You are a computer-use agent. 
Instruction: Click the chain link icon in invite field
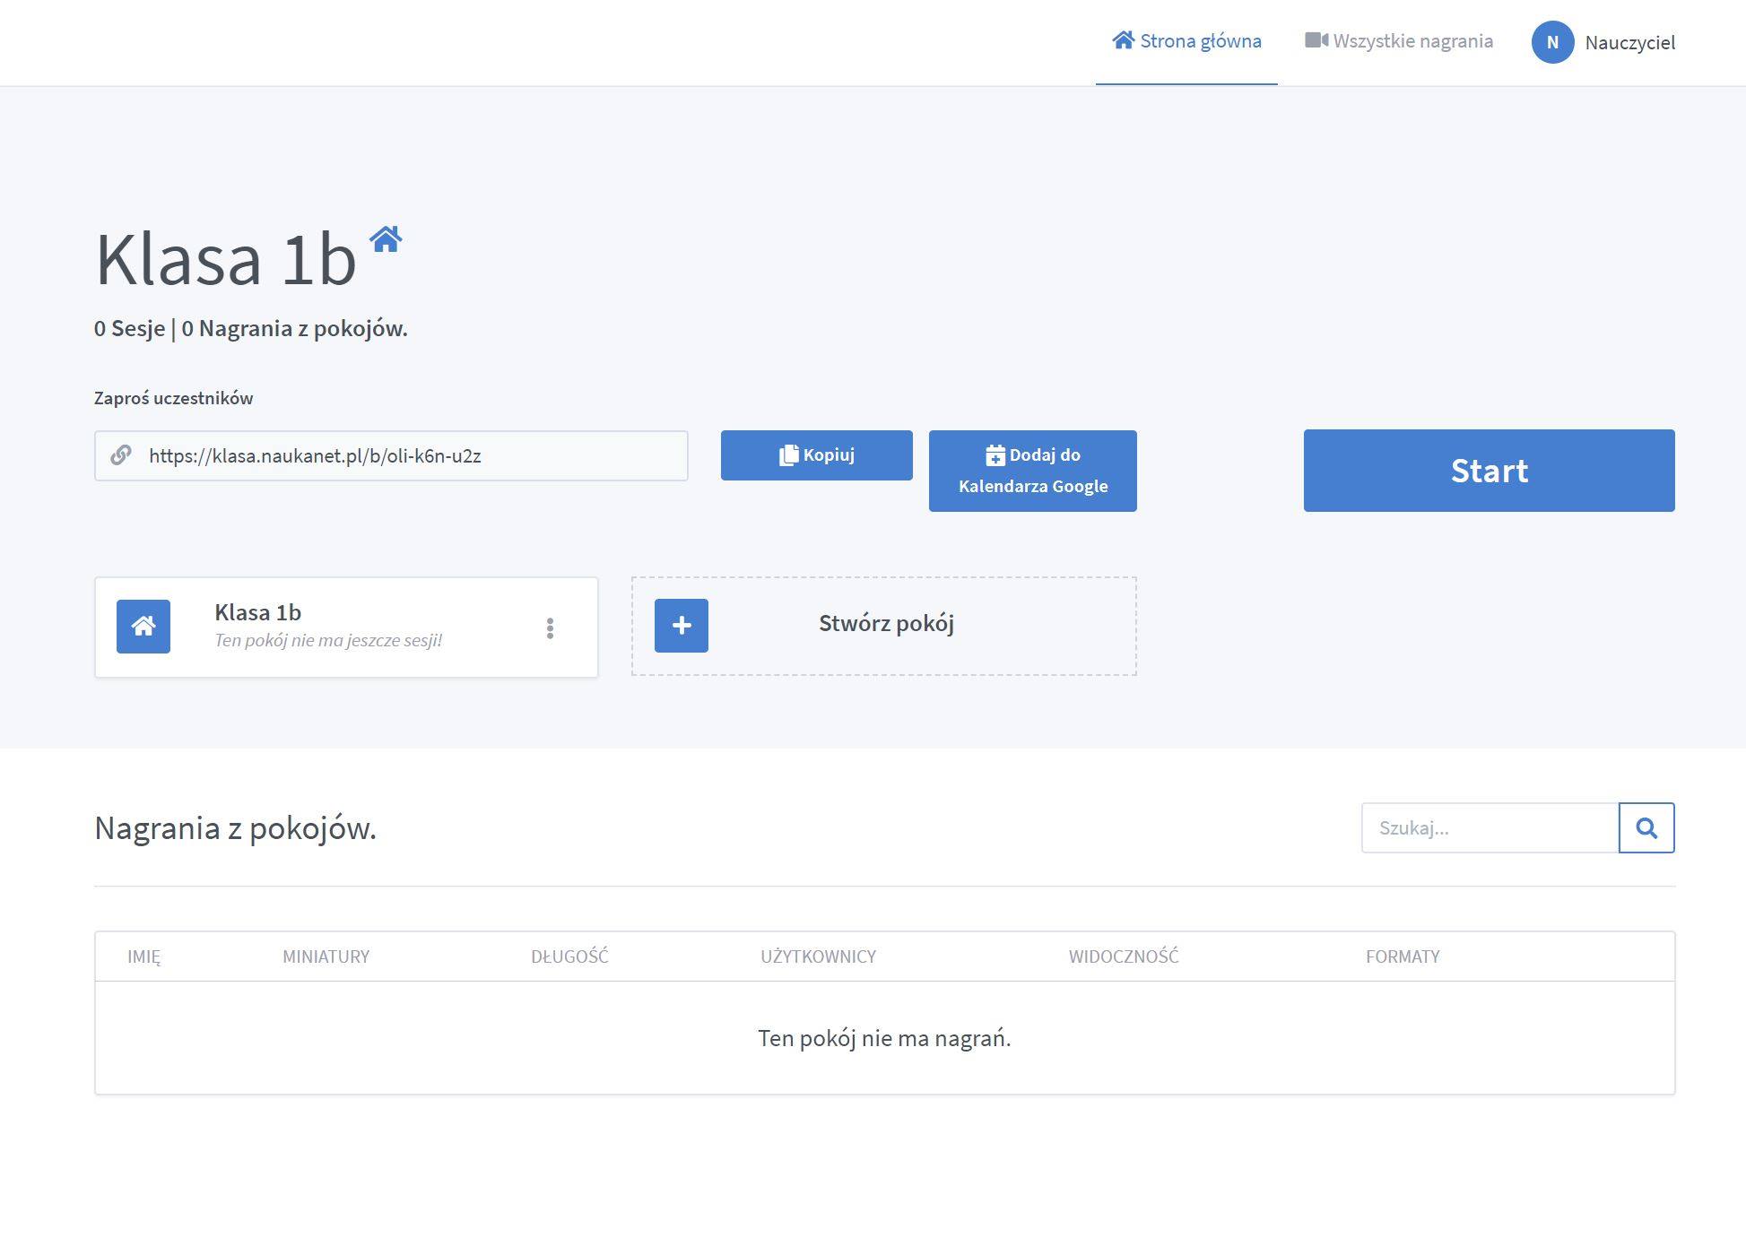pos(121,455)
